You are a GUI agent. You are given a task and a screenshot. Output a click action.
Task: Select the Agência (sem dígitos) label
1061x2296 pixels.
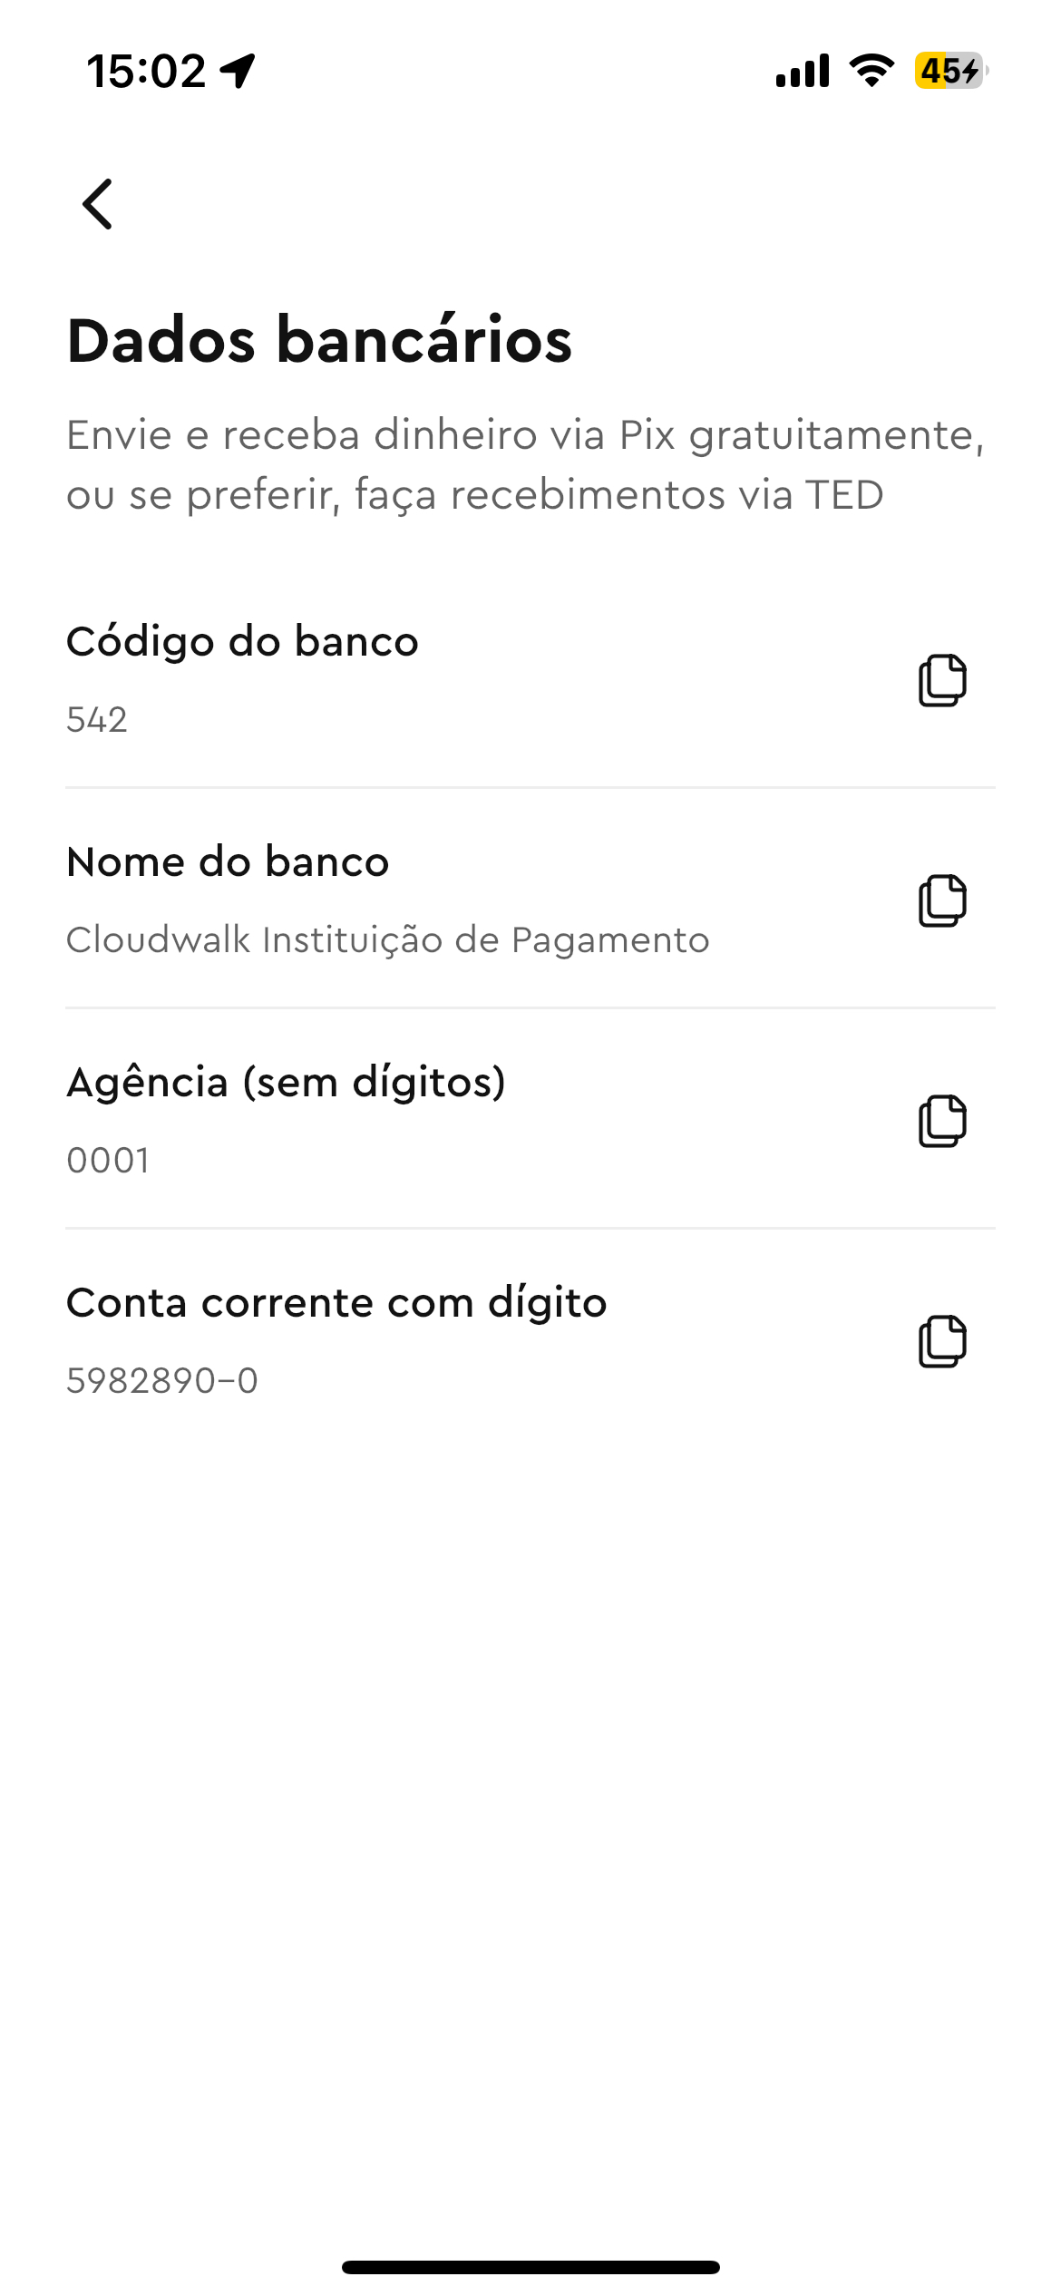point(286,1083)
